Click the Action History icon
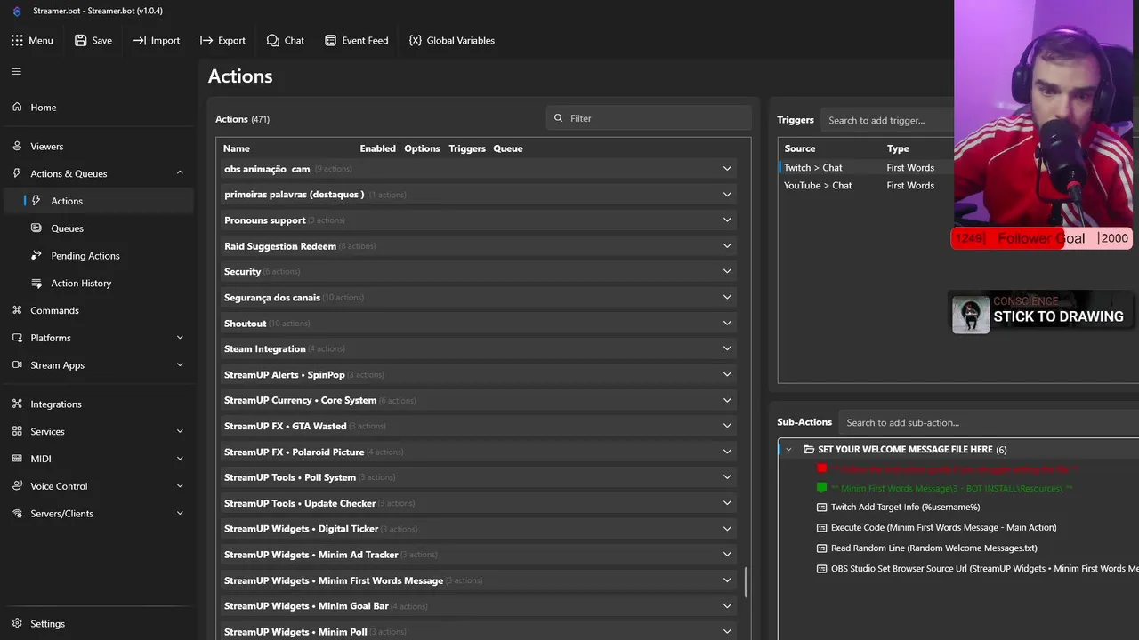Viewport: 1139px width, 640px height. 36,283
